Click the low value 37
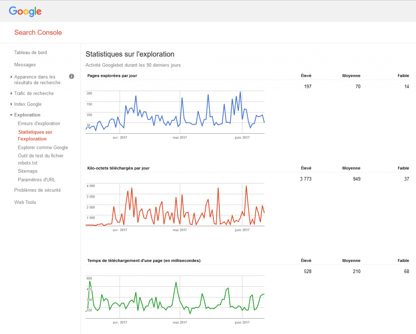Viewport: 416px width, 334px height. (x=407, y=179)
